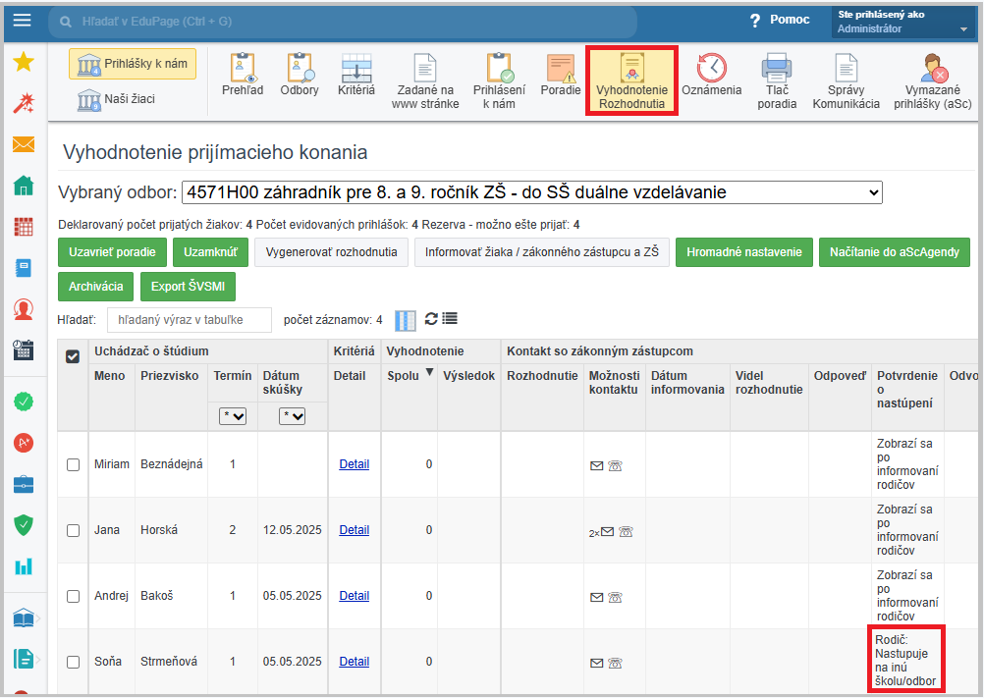Screen dimensions: 984x698
Task: Click the green circle checkmark icon
Action: pyautogui.click(x=24, y=402)
